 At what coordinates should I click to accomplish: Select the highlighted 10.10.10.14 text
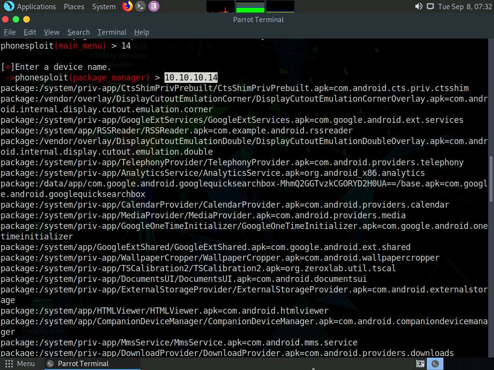point(191,77)
